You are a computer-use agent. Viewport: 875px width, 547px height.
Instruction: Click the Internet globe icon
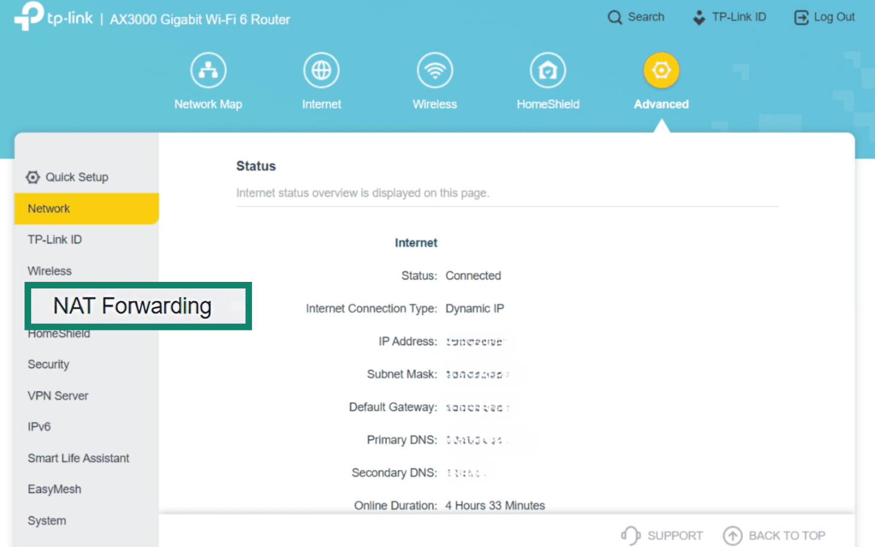(x=321, y=69)
